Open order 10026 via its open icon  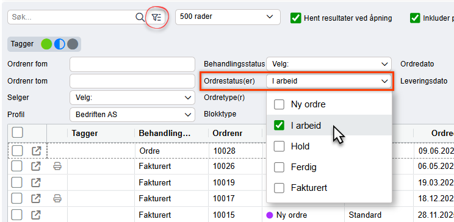pos(36,166)
